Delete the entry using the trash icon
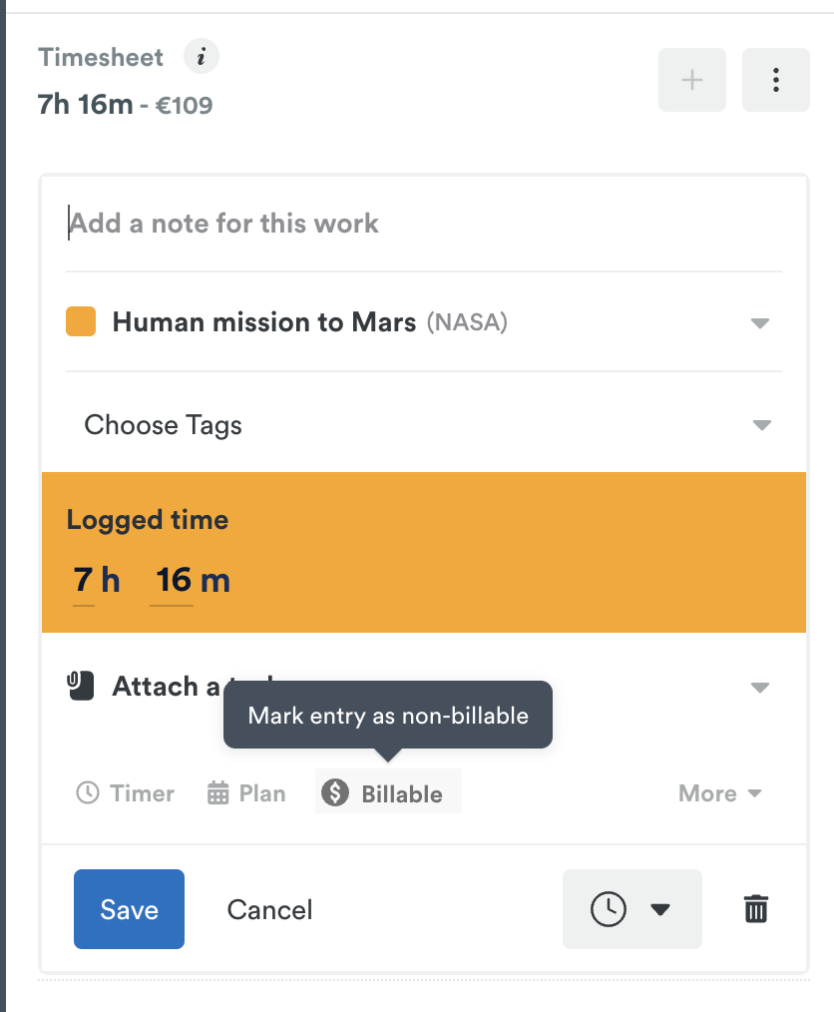The image size is (834, 1012). tap(755, 909)
